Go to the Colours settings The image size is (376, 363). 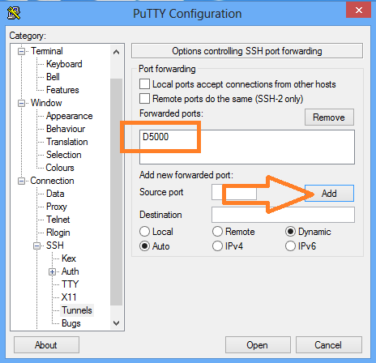pos(60,168)
